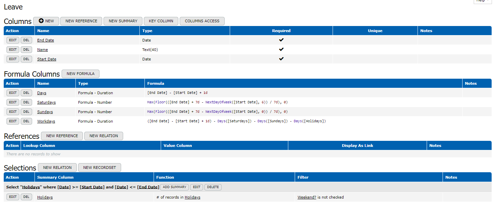Click NEW RELATION in References section
Viewport: 494px width, 205px height.
point(104,136)
